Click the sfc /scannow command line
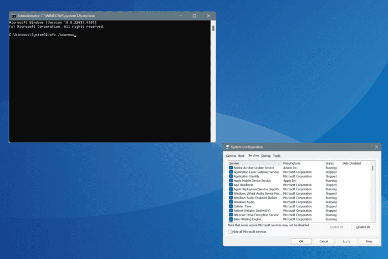This screenshot has height=259, width=388. 43,35
